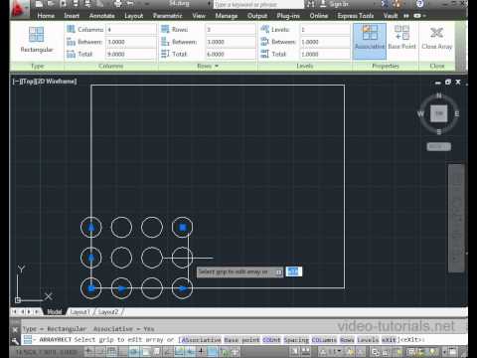This screenshot has height=358, width=477.
Task: Click the Levels count icon in the ribbon
Action: pos(264,29)
